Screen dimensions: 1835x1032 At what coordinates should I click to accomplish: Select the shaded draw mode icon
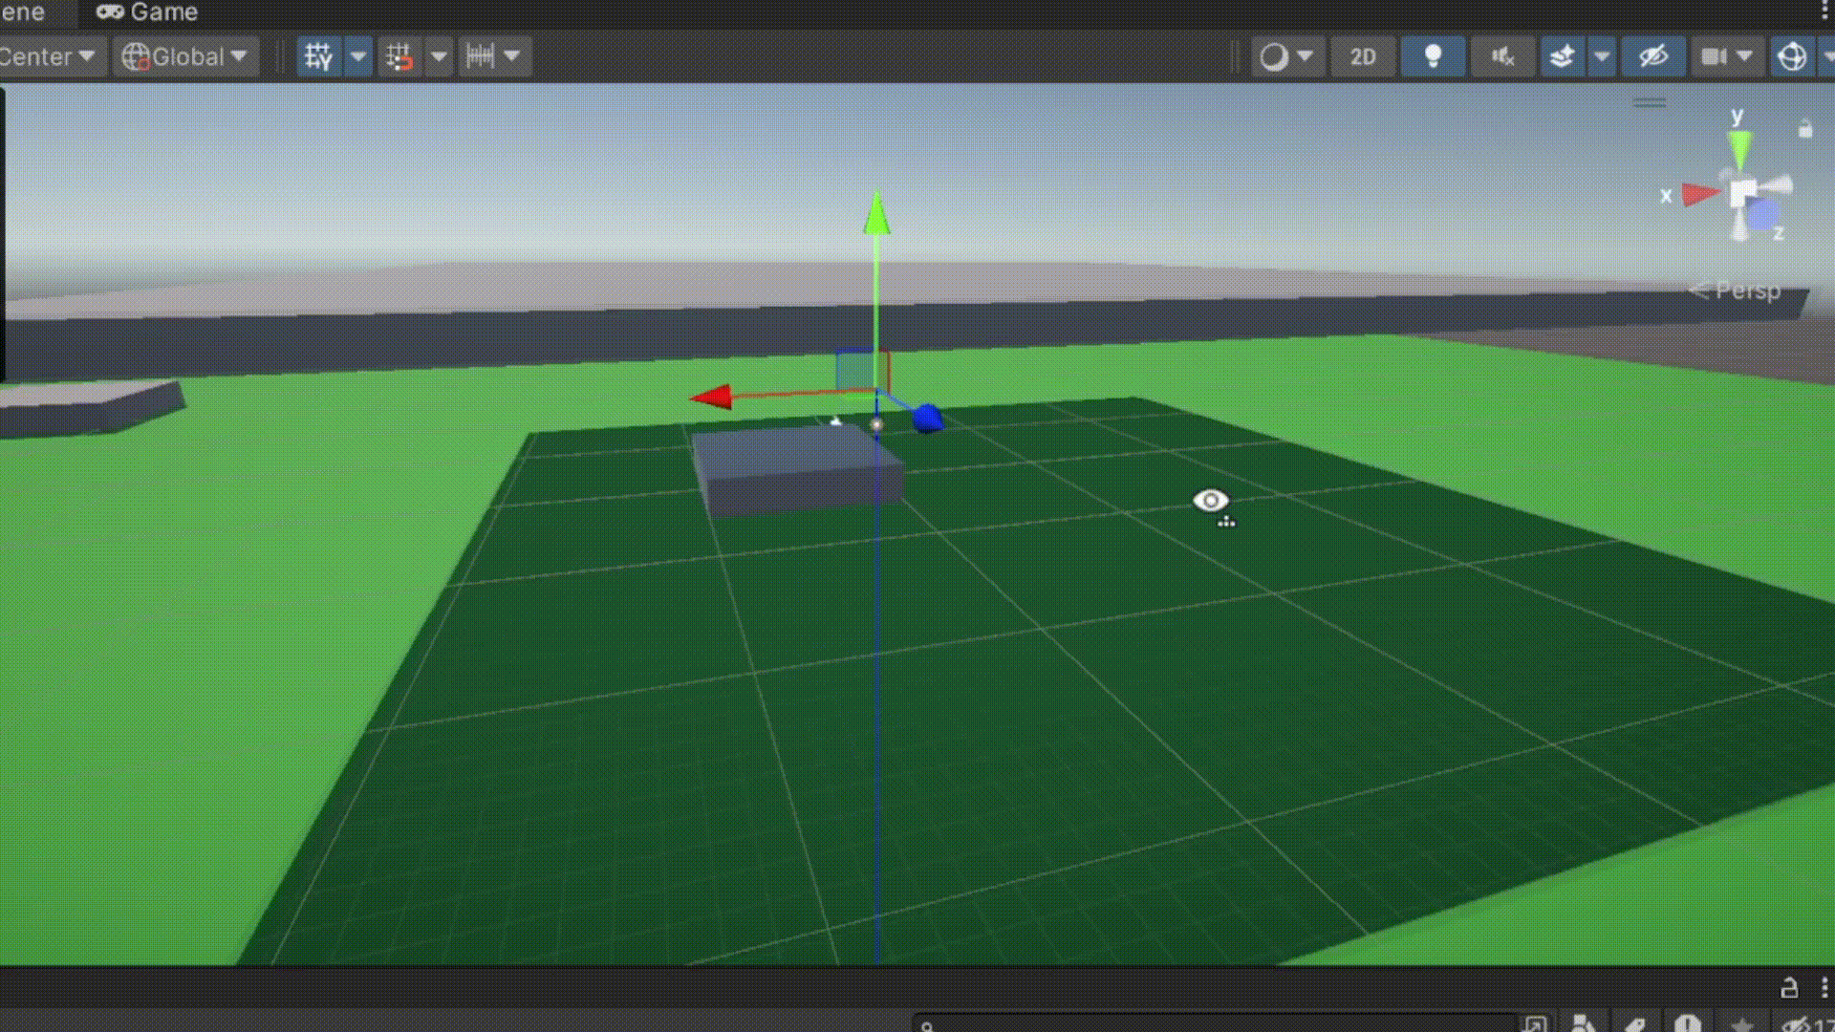click(x=1274, y=56)
